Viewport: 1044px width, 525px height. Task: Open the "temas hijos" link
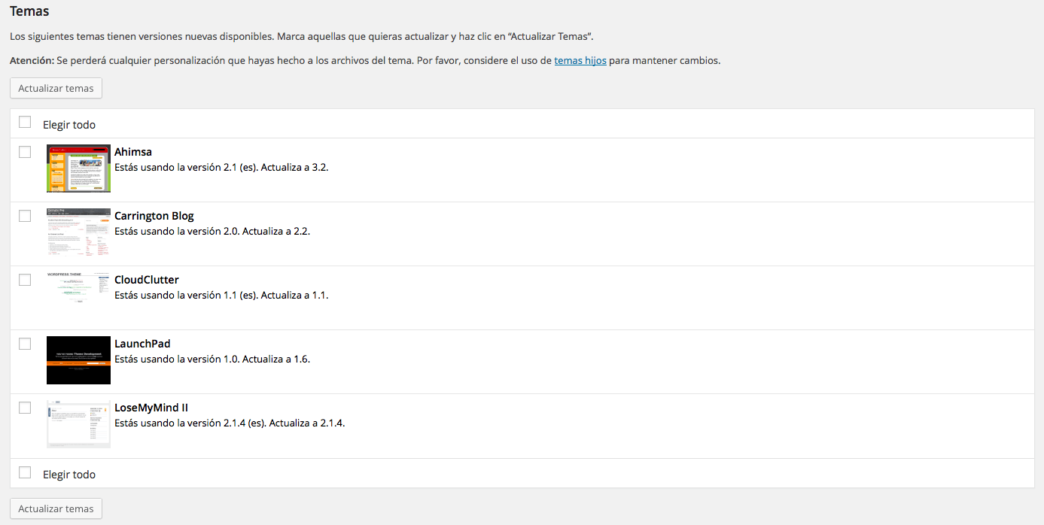tap(580, 60)
